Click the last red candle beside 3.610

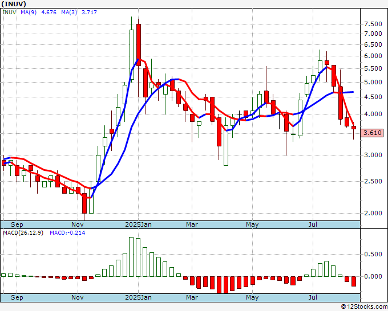click(354, 128)
